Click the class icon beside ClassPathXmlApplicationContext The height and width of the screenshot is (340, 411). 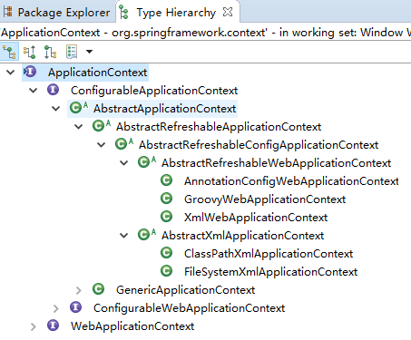click(167, 253)
